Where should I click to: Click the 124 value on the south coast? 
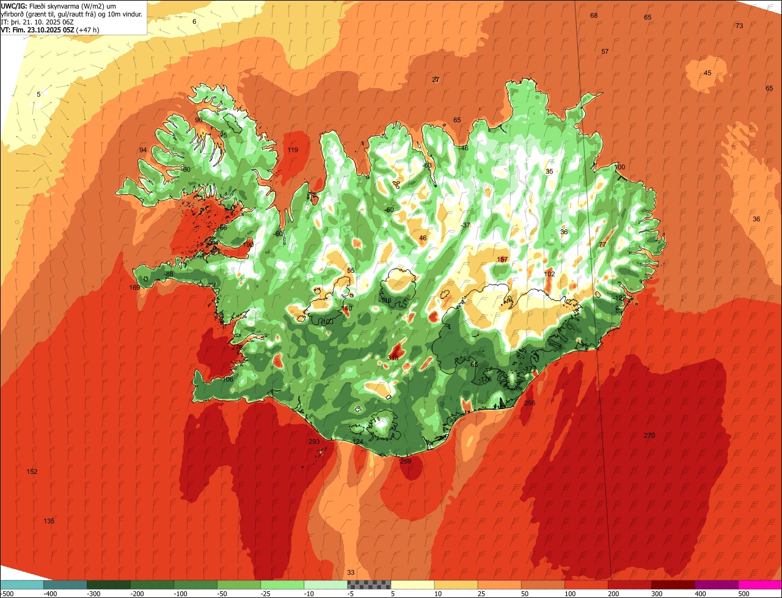point(358,441)
